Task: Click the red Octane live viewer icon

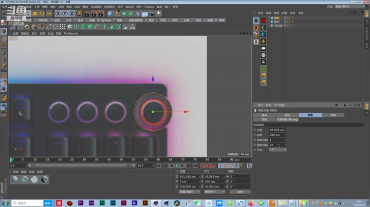Action: [x=263, y=20]
